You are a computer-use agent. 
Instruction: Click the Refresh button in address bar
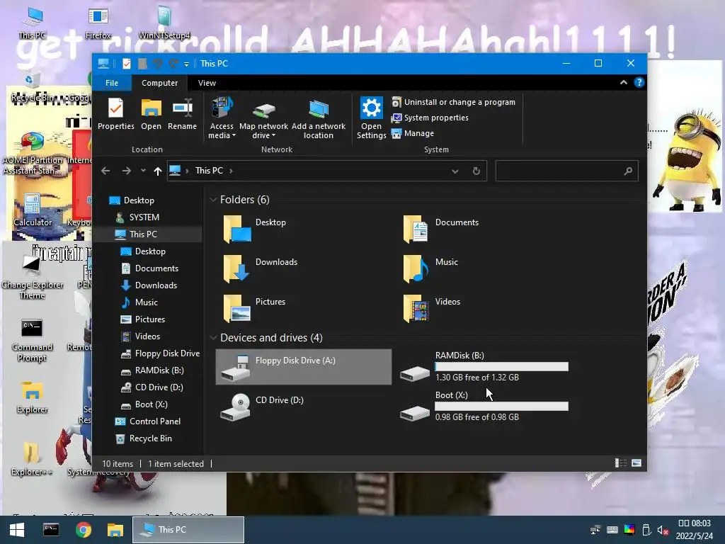(476, 171)
